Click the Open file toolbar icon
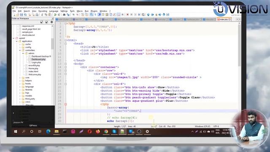 pos(18,15)
